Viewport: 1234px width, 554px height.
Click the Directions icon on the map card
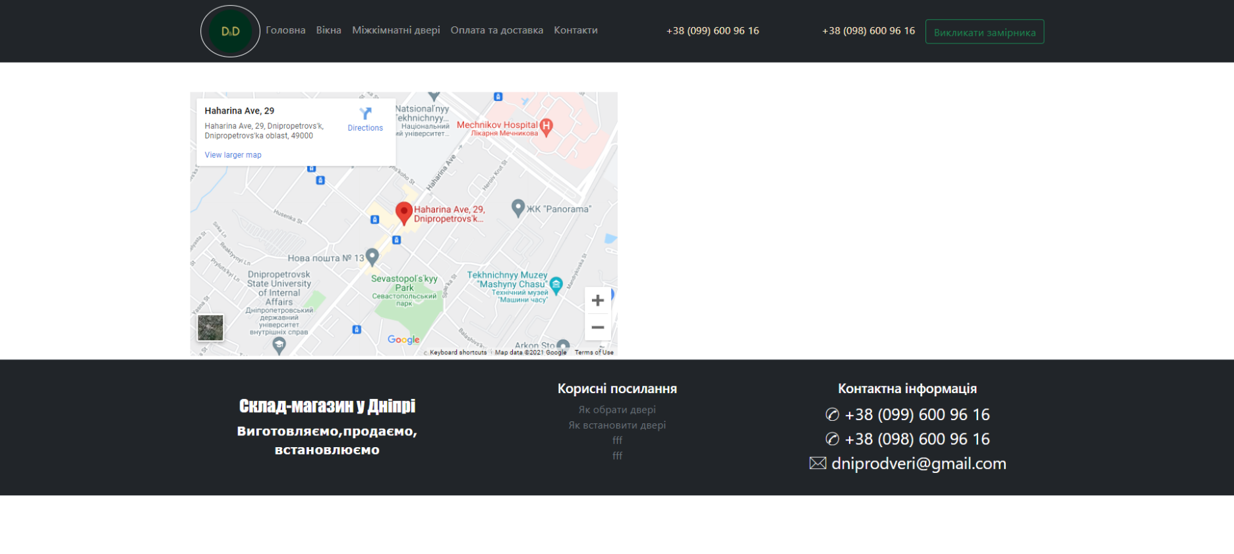coord(365,114)
